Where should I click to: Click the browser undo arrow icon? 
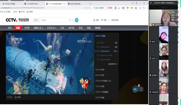point(144,8)
